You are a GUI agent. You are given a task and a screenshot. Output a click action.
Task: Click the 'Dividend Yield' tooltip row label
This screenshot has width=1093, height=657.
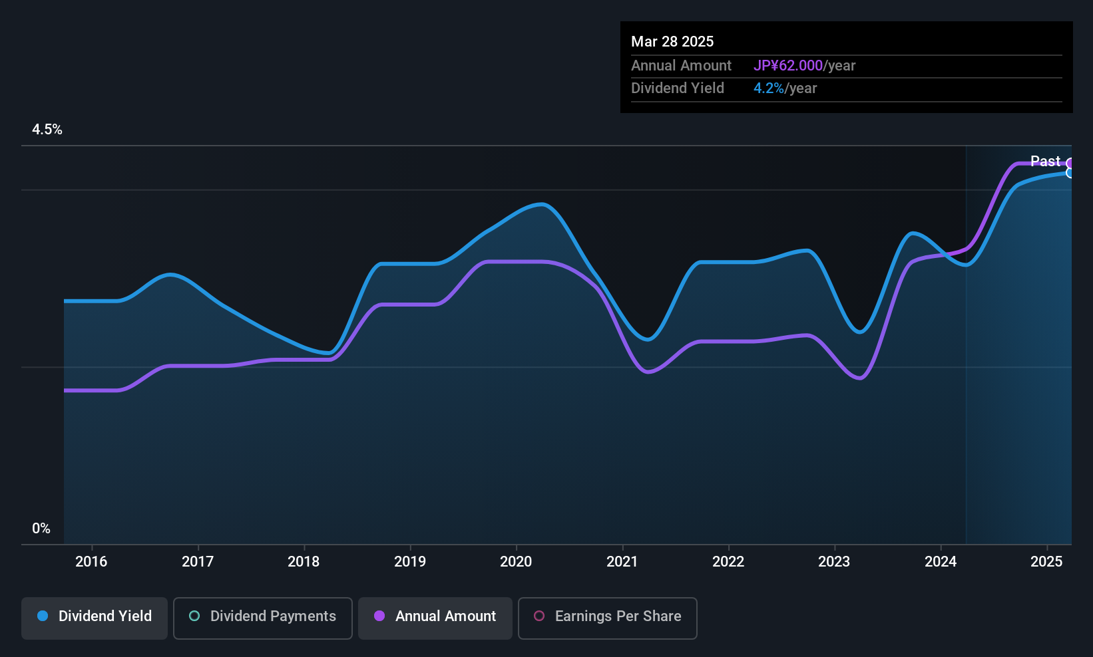[x=678, y=88]
